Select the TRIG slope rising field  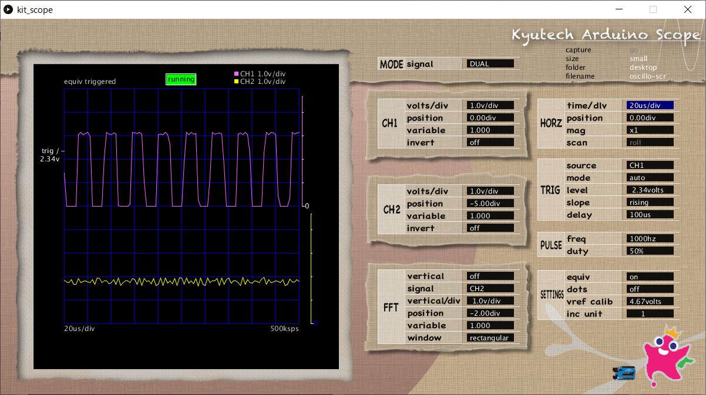[x=650, y=202]
